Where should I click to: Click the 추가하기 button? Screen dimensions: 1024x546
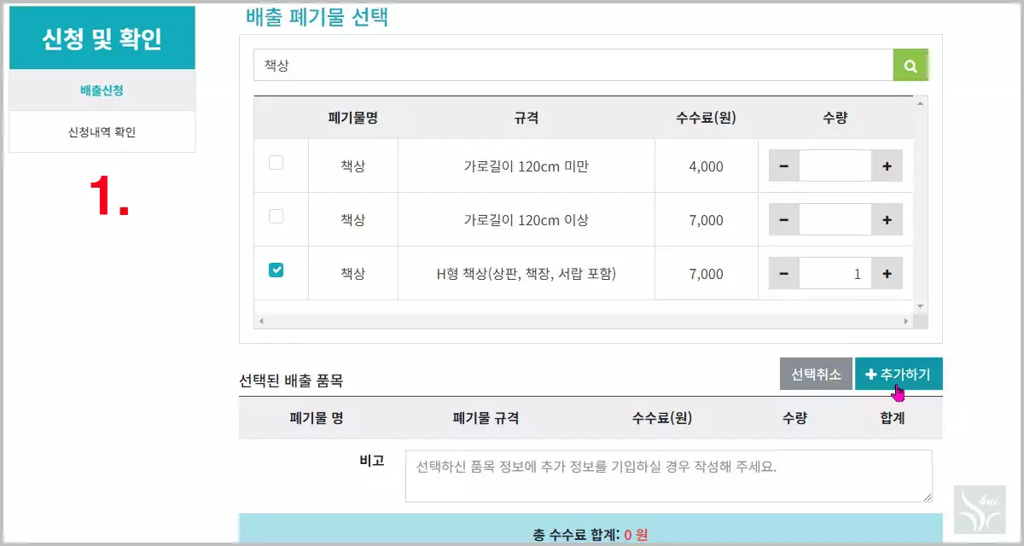click(x=900, y=374)
